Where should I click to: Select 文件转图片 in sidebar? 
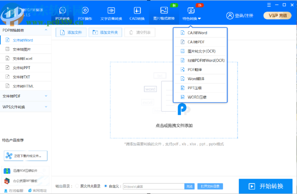26,49
